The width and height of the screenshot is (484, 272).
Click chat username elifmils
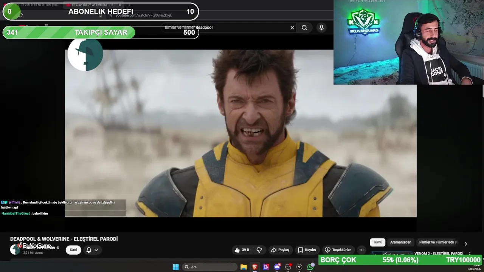tap(14, 202)
